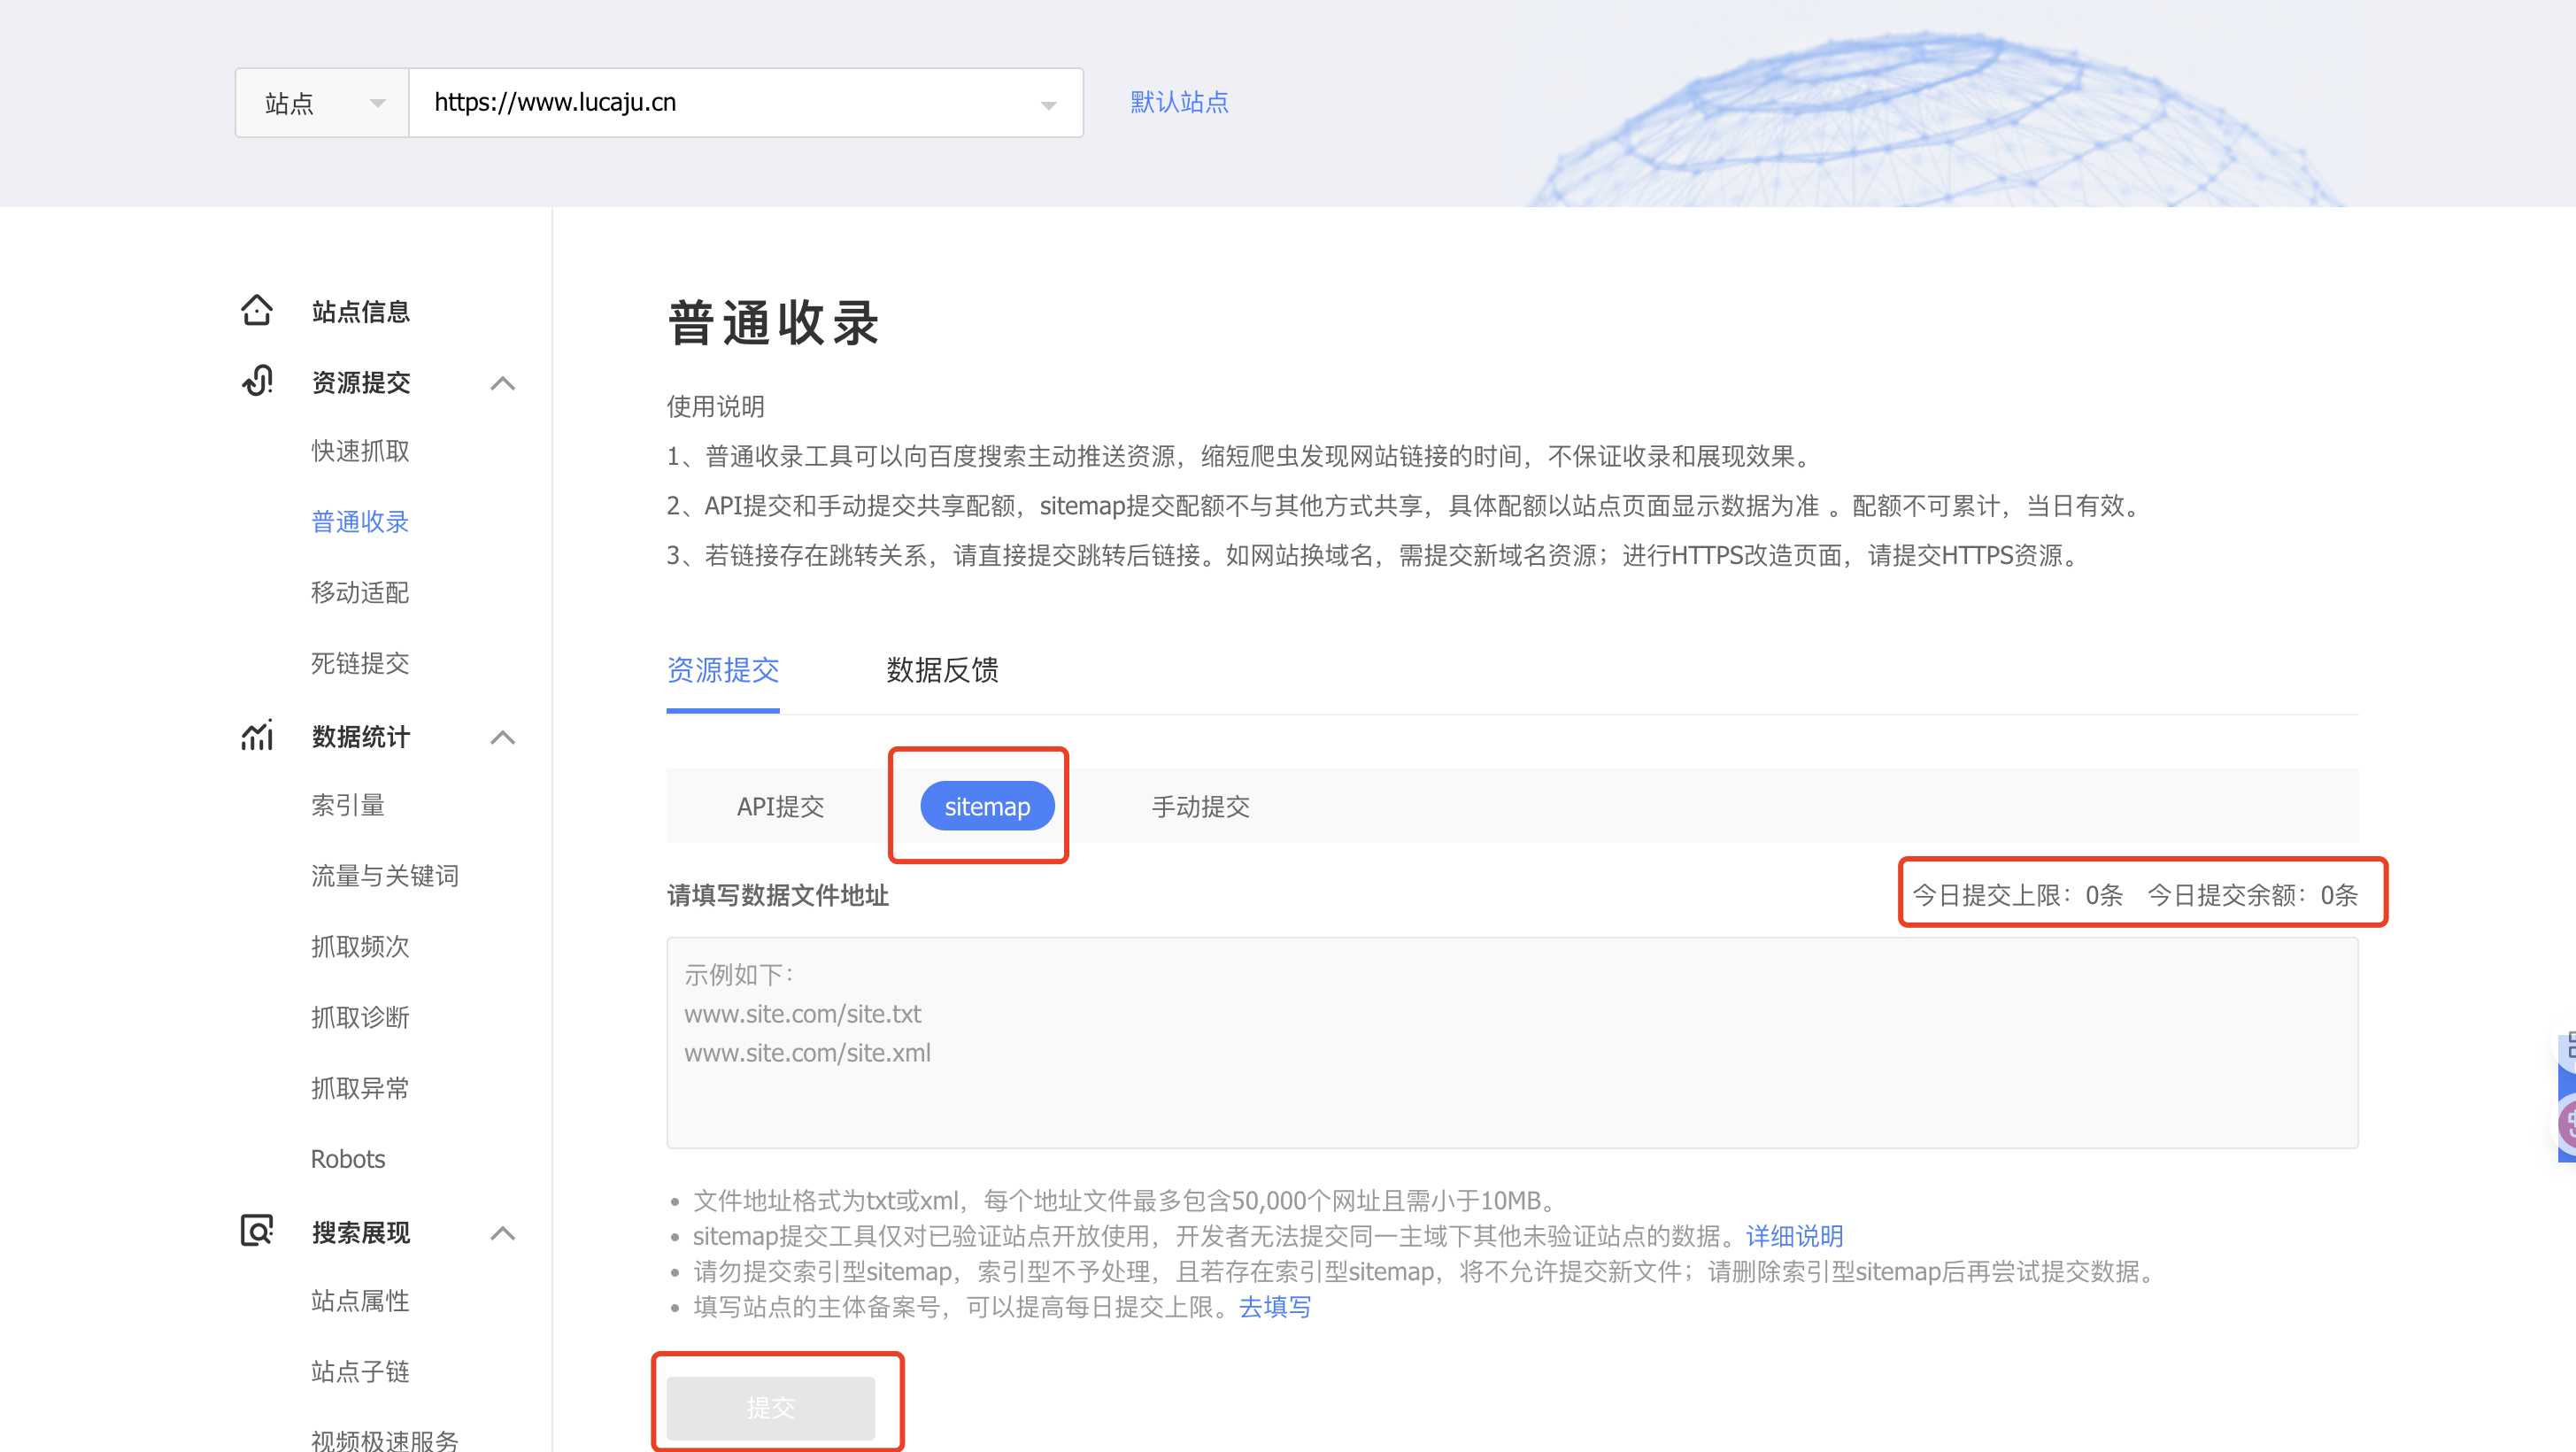The width and height of the screenshot is (2576, 1452).
Task: Open 快速抓取 in the sidebar
Action: [x=360, y=451]
